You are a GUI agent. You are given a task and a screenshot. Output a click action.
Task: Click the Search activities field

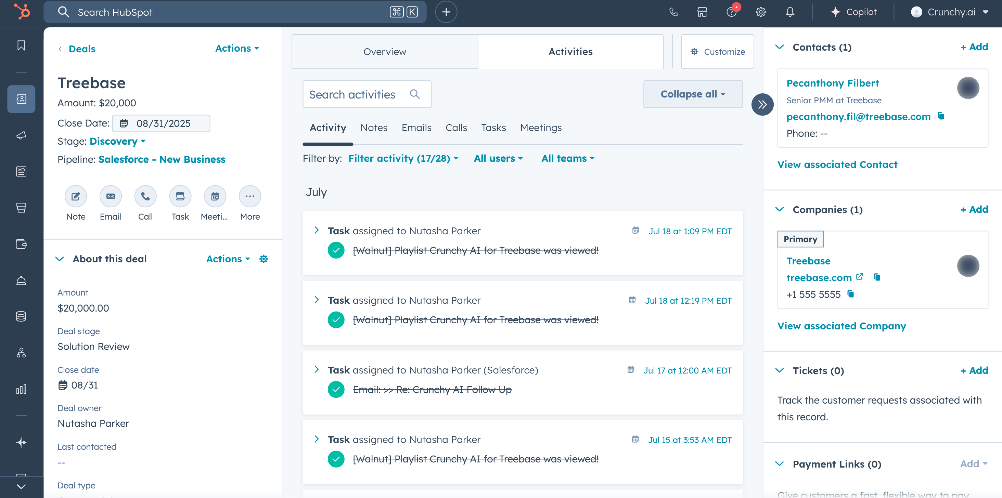pyautogui.click(x=367, y=94)
